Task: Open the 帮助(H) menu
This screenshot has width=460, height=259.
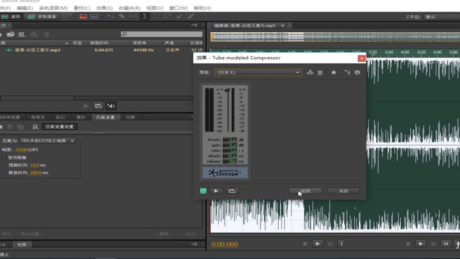Action: tap(202, 8)
